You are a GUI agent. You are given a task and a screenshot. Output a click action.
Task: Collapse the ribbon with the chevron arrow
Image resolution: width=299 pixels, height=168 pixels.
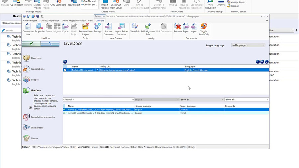pyautogui.click(x=267, y=20)
